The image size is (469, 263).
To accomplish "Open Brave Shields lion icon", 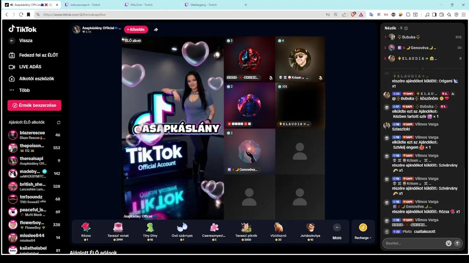I will coord(353,15).
